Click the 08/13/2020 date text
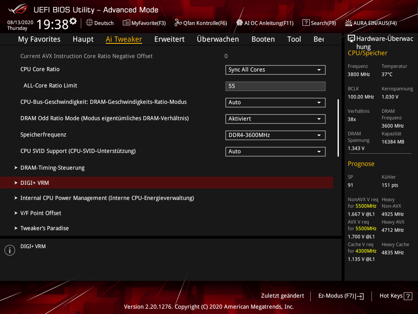Image resolution: width=418 pixels, height=314 pixels. pyautogui.click(x=20, y=22)
